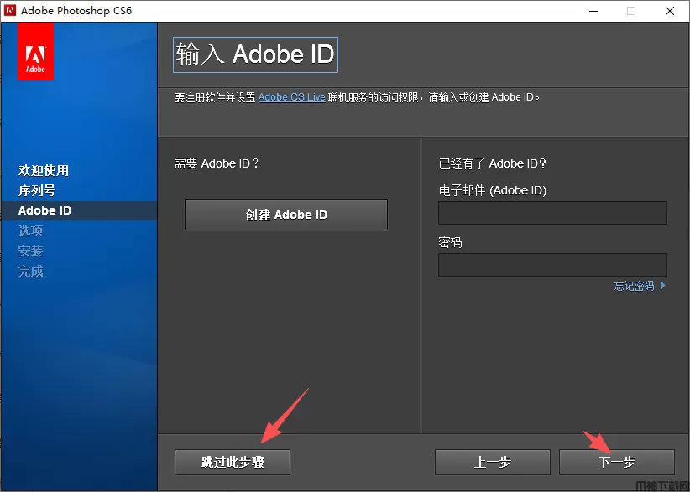Minimize the Photoshop CS6 installer window
This screenshot has height=492, width=690.
pyautogui.click(x=593, y=11)
